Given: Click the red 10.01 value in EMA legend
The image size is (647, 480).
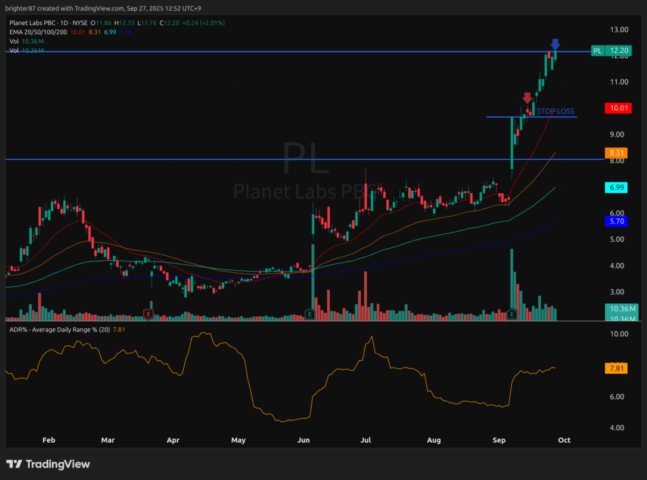Looking at the screenshot, I should [x=78, y=32].
